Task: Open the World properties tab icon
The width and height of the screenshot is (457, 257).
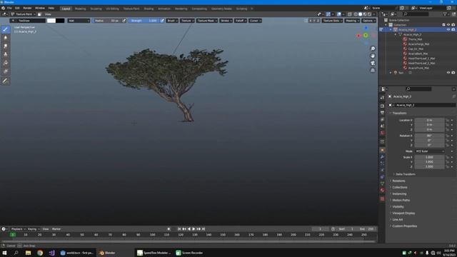Action: 382,133
